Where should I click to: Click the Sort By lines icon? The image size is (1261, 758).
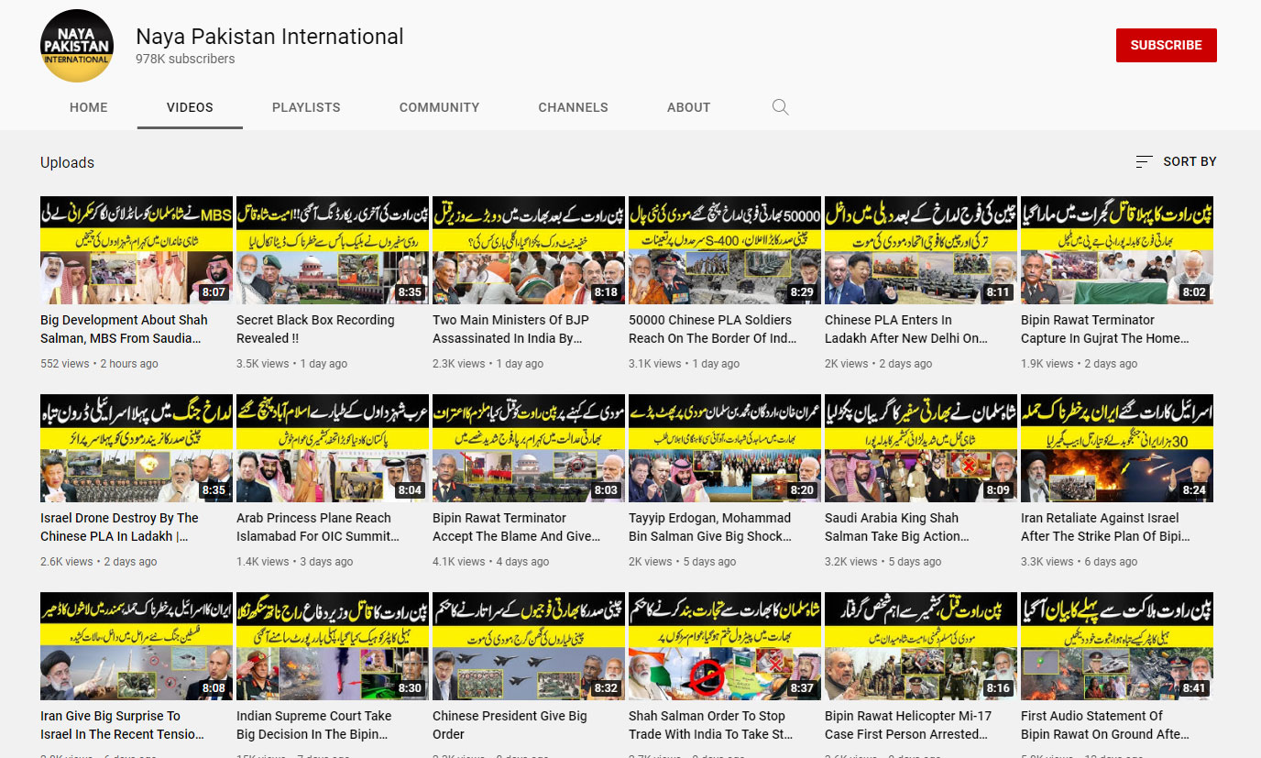pyautogui.click(x=1144, y=161)
